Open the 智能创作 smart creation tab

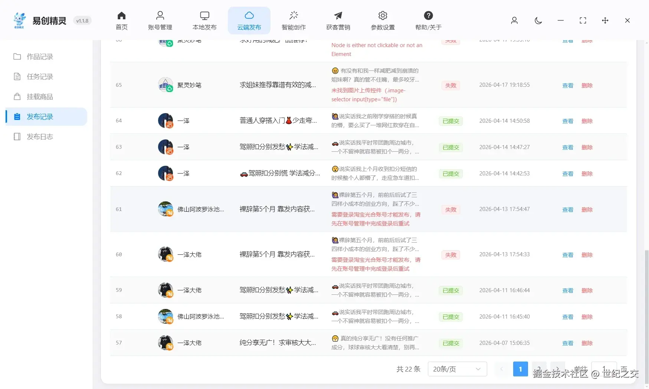tap(294, 21)
